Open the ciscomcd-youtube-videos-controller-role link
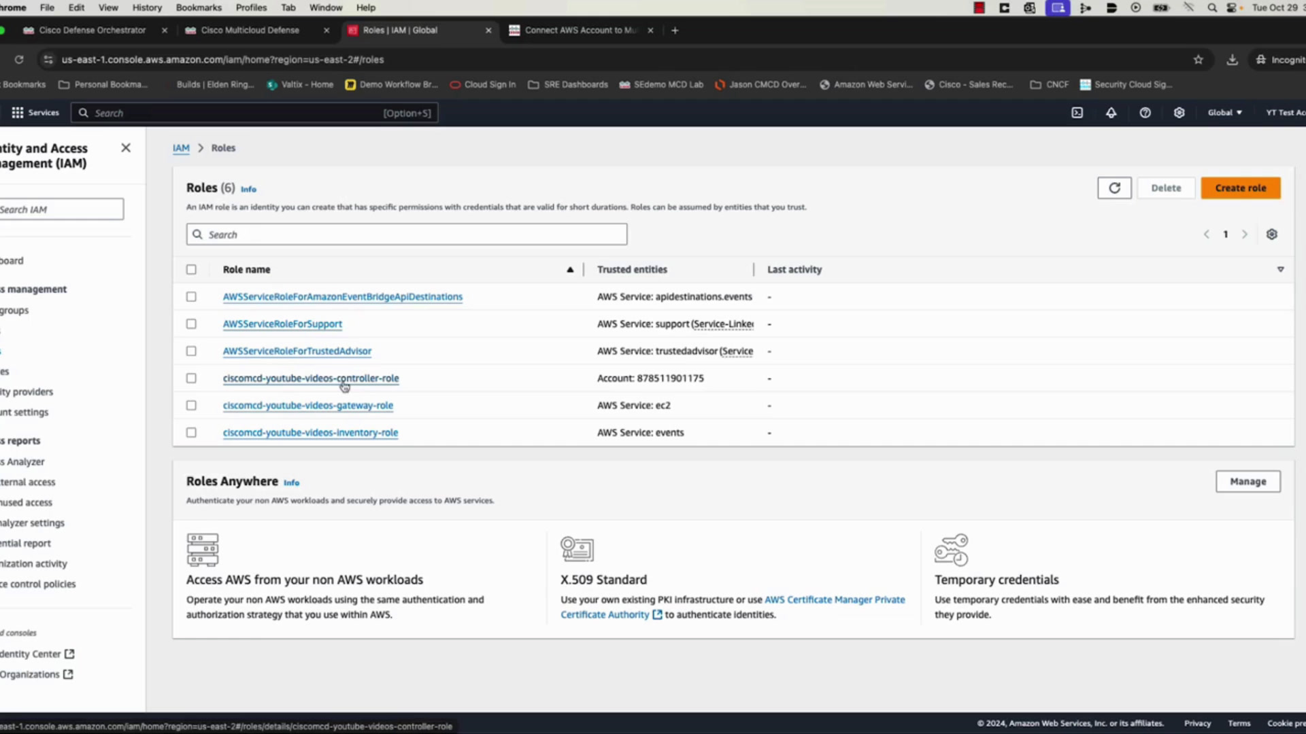1306x734 pixels. (x=311, y=379)
